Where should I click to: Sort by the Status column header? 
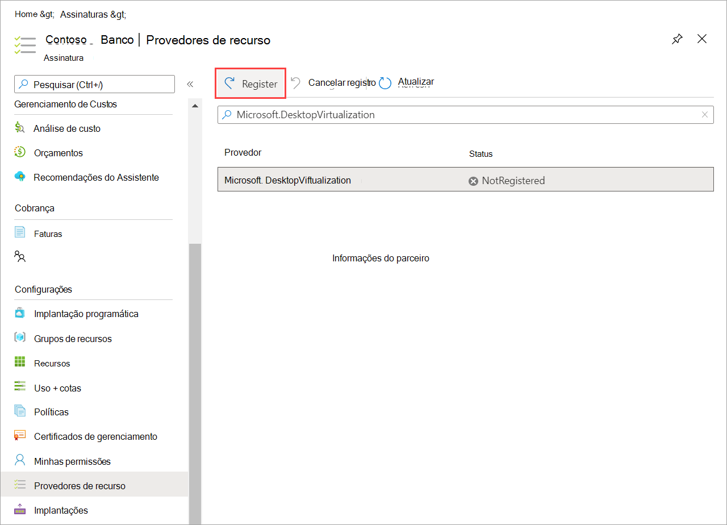pos(481,154)
